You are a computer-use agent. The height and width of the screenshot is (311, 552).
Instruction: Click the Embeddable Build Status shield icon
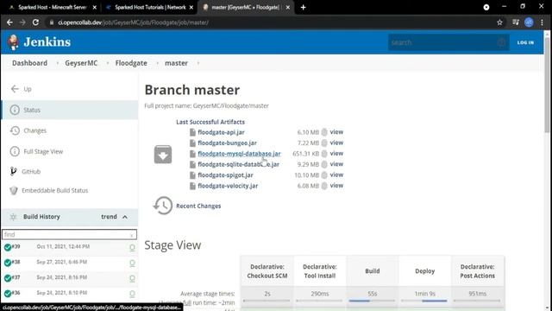point(14,190)
